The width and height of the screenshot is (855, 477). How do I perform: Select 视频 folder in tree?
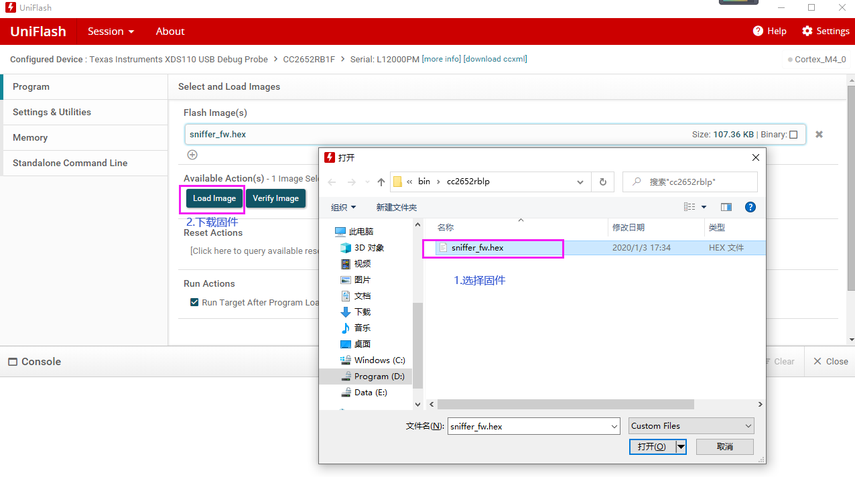click(363, 264)
